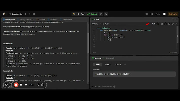Click the recorder timer showing 3:53

[x=31, y=85]
